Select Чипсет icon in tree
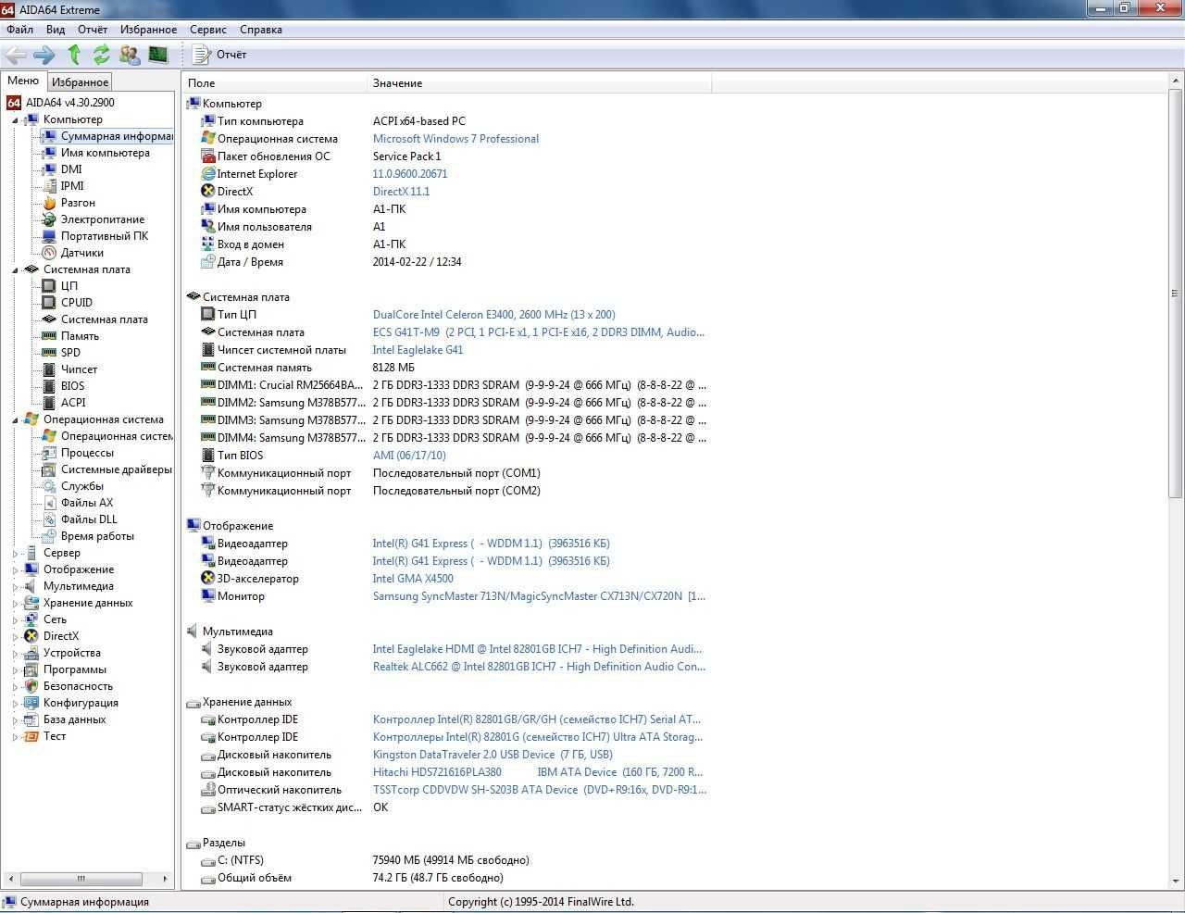This screenshot has height=913, width=1185. click(49, 369)
